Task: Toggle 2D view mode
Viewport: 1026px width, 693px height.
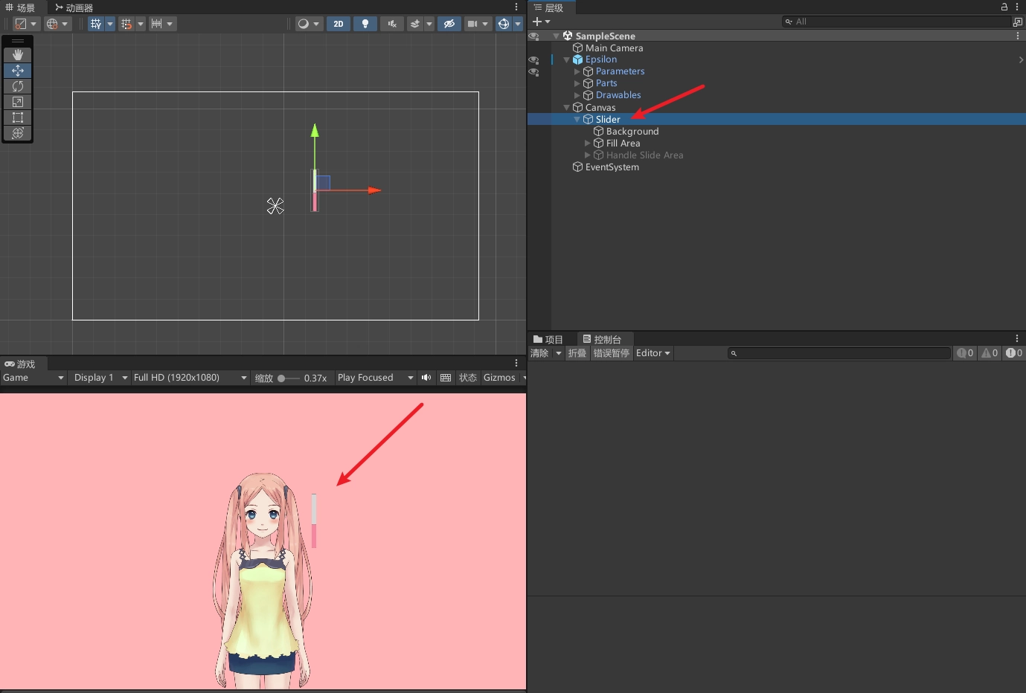Action: [339, 24]
